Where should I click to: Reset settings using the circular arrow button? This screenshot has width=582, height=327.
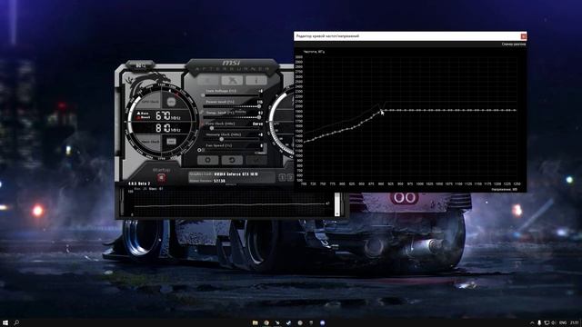coord(232,160)
